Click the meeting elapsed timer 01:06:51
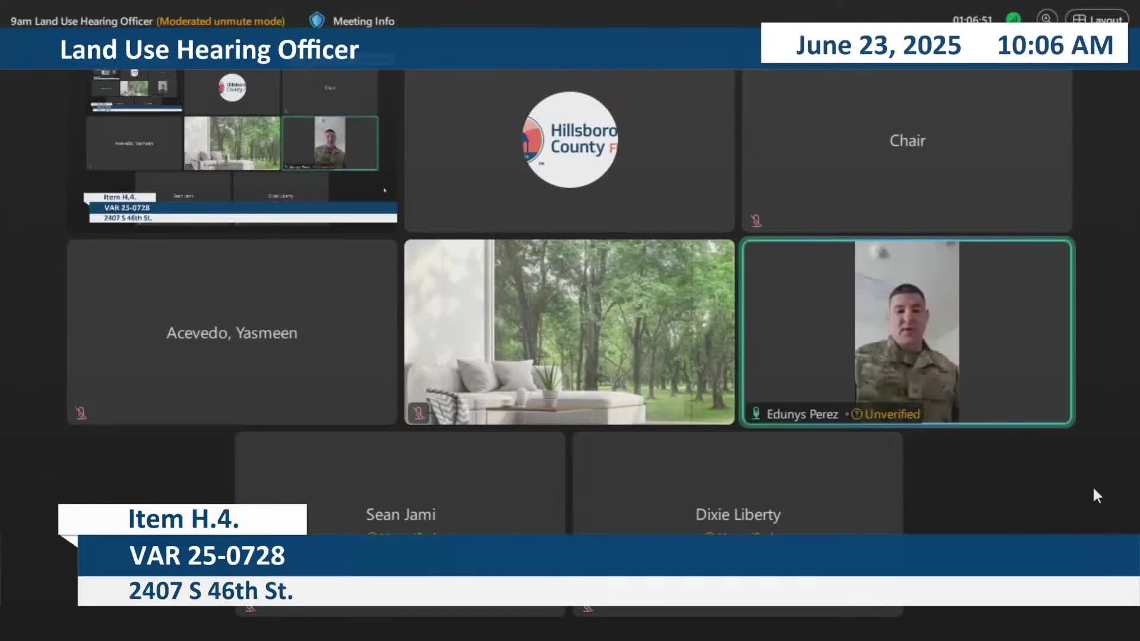The height and width of the screenshot is (641, 1140). [972, 20]
